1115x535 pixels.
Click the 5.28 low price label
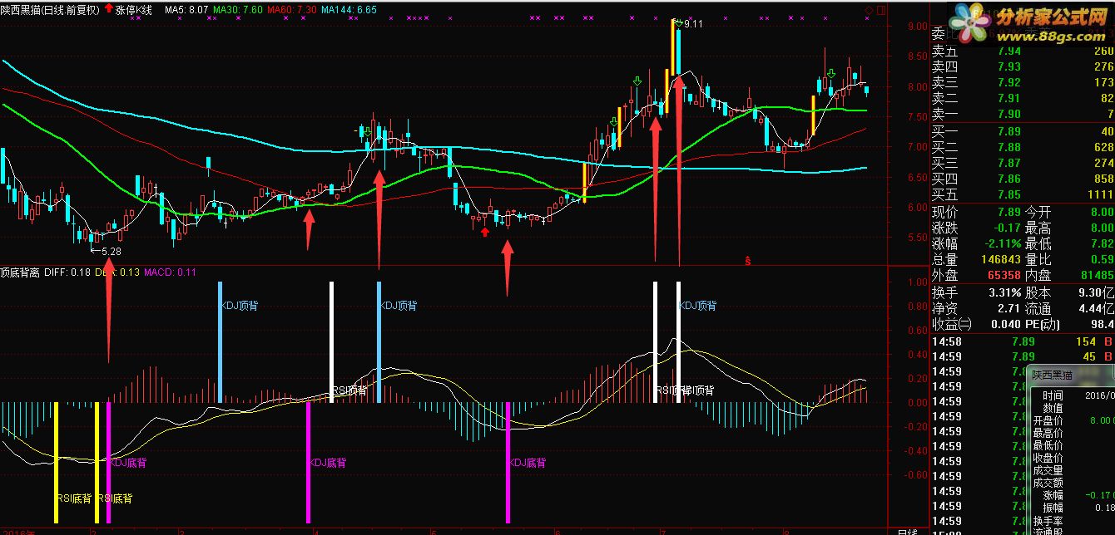(111, 250)
